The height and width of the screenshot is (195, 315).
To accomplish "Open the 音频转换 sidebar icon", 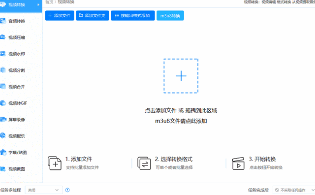I will [3, 21].
